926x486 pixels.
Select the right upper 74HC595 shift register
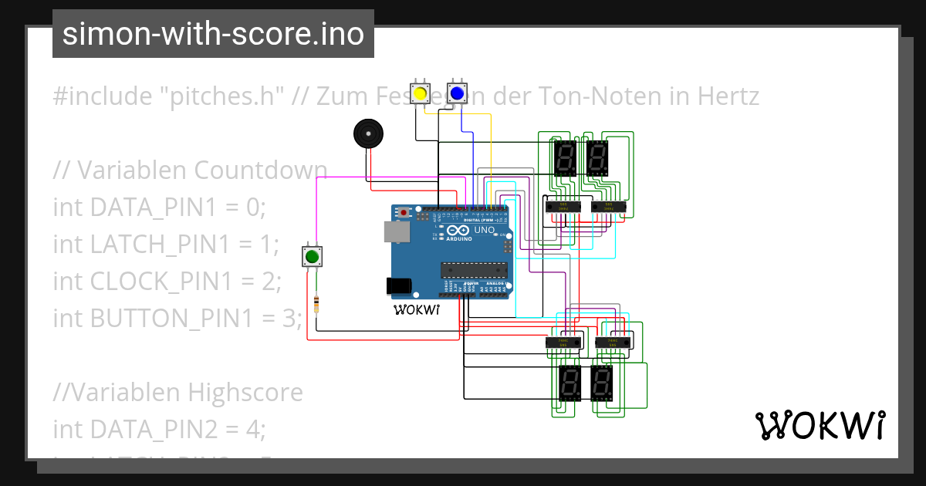click(x=608, y=207)
